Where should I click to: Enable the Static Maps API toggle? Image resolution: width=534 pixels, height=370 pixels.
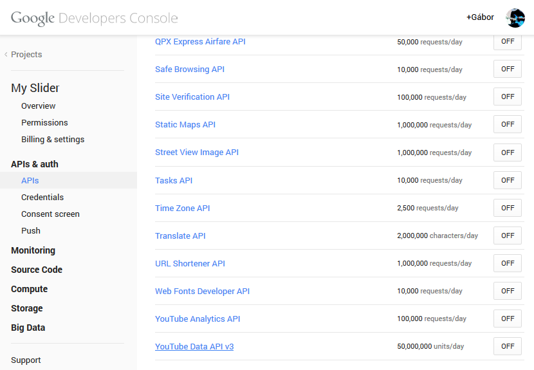(508, 124)
